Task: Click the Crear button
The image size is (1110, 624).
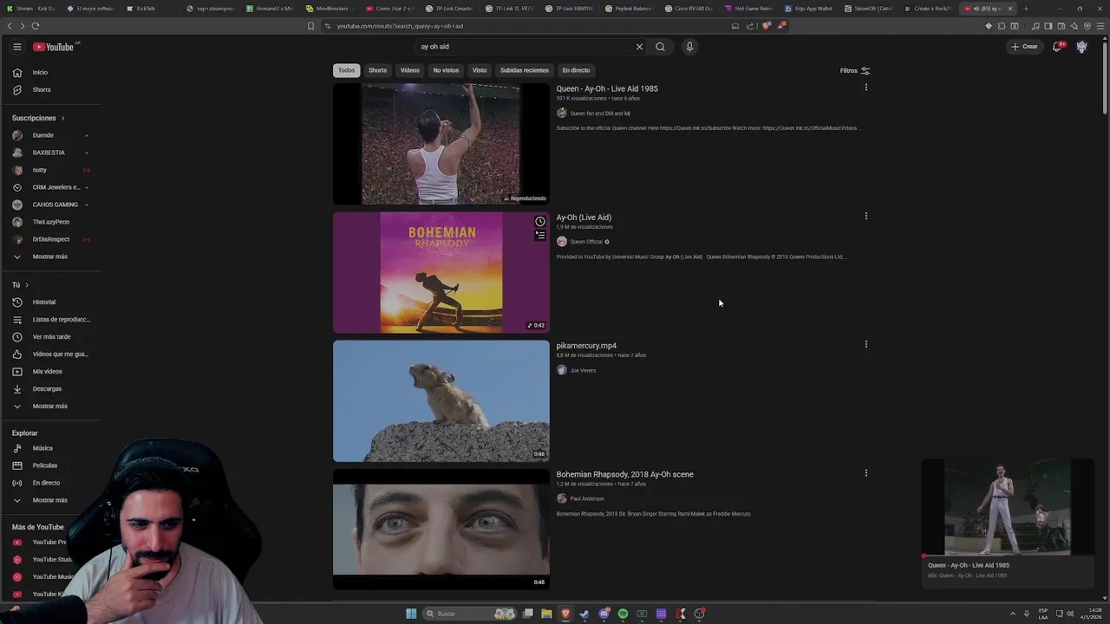Action: coord(1024,47)
